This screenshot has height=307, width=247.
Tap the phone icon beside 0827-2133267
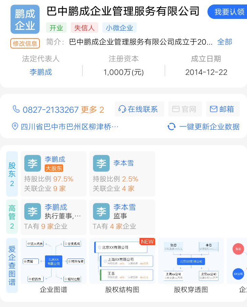pyautogui.click(x=16, y=109)
